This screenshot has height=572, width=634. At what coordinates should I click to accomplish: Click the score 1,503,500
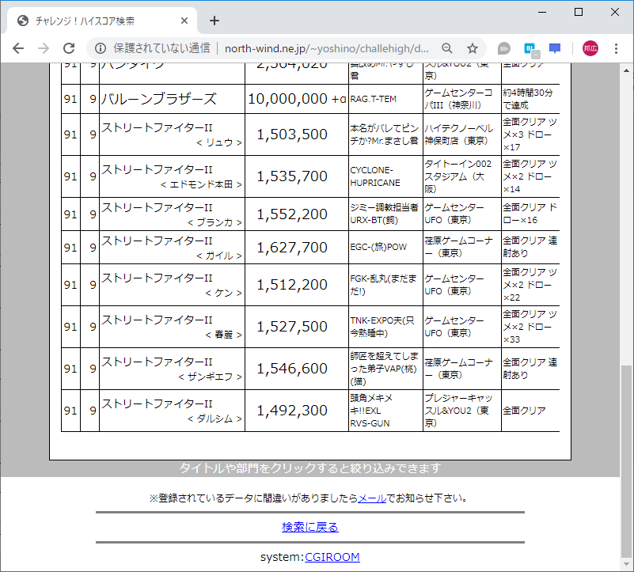coord(292,134)
